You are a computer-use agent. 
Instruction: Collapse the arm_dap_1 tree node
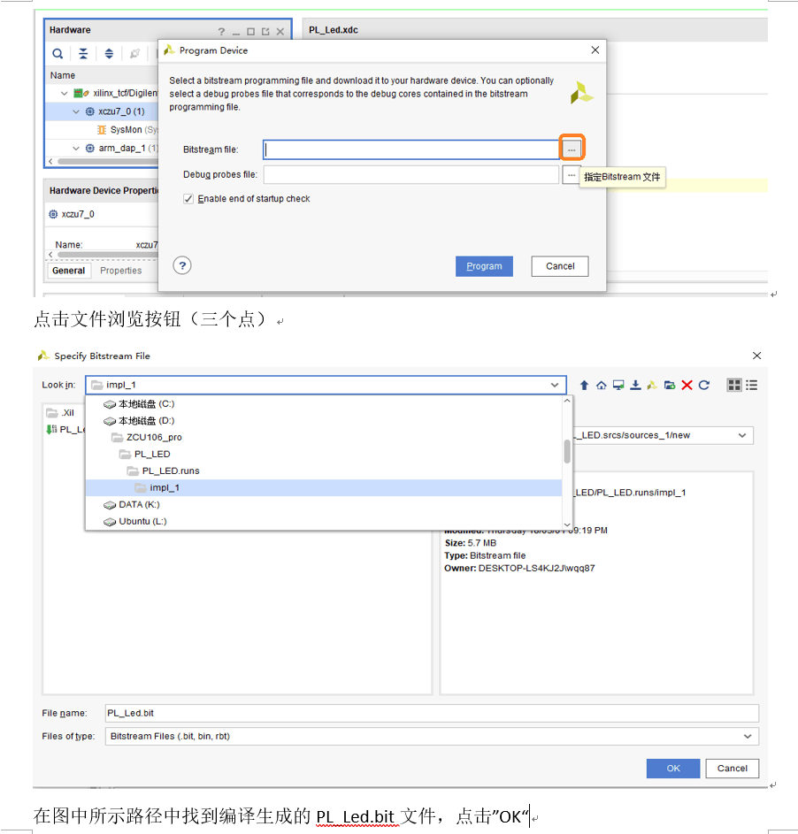point(75,148)
